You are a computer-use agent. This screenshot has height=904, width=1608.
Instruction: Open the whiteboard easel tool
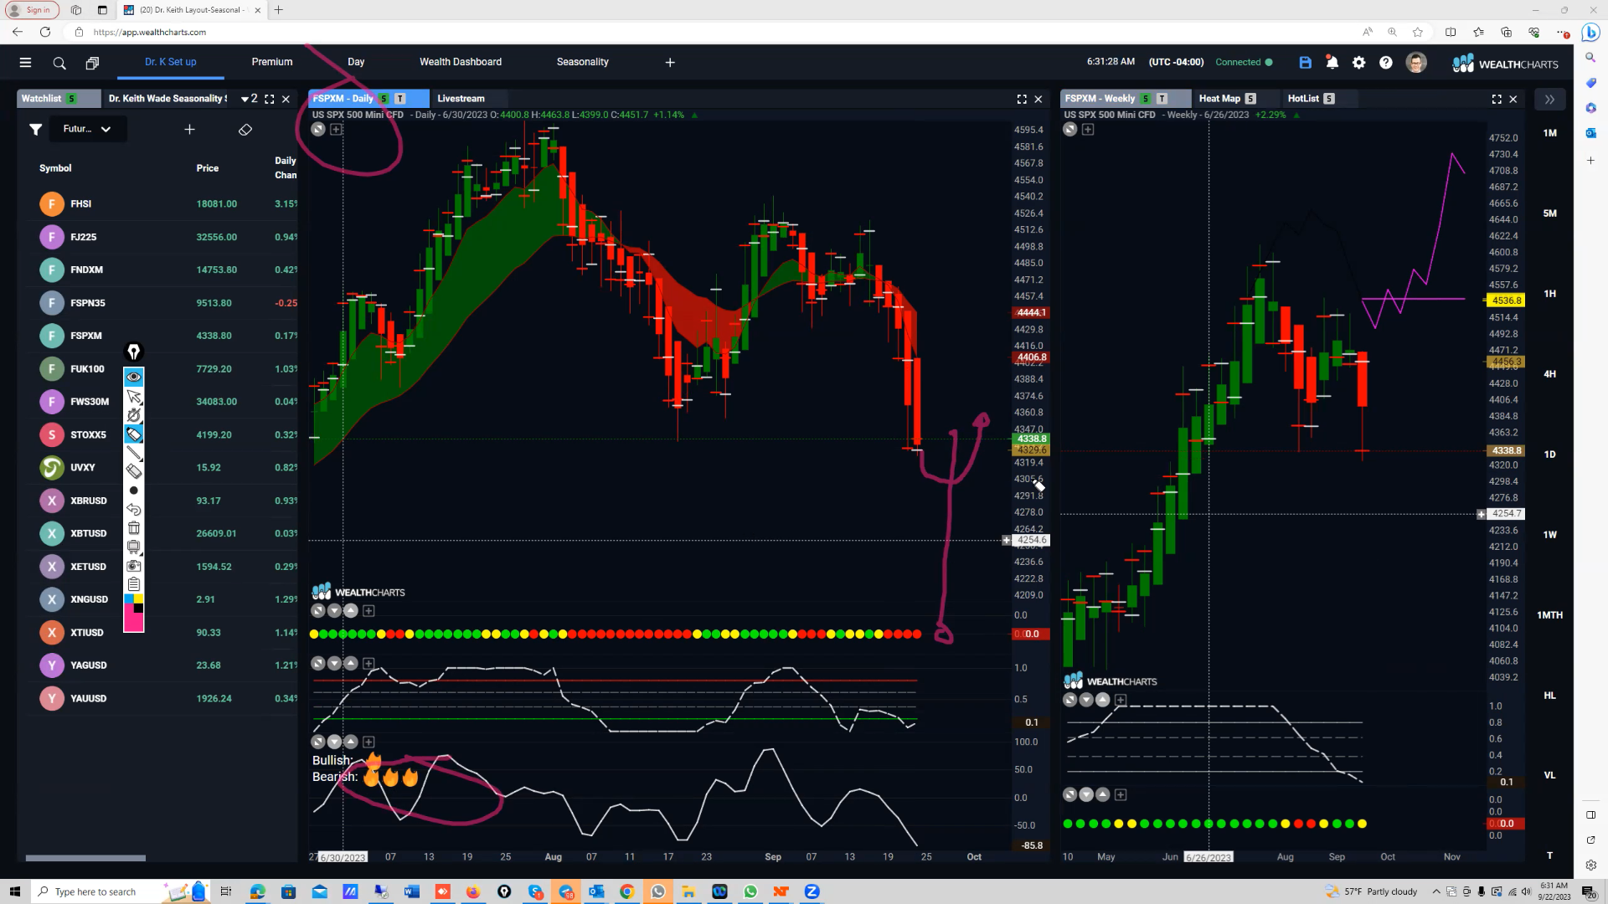coord(134,547)
